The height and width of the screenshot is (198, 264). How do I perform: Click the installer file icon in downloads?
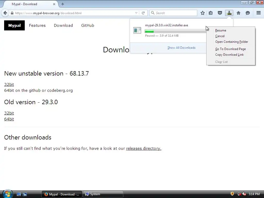pos(137,30)
